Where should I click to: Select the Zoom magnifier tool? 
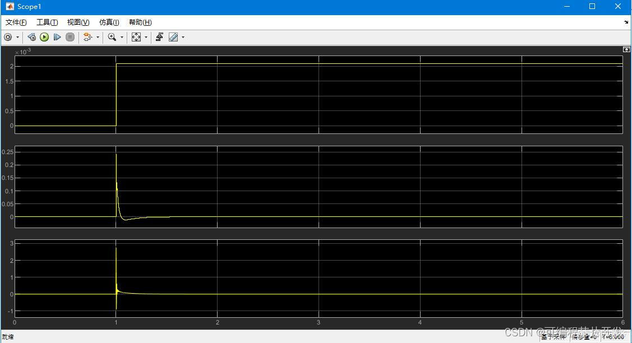(112, 38)
